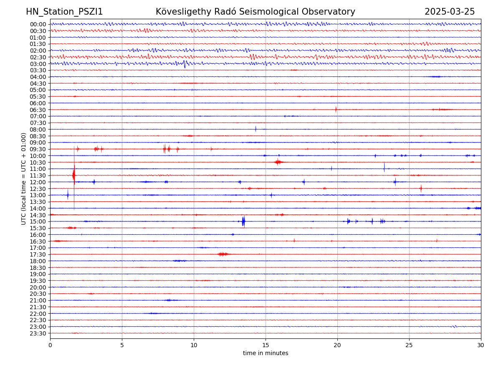The width and height of the screenshot is (501, 376).
Task: Click the x-axis tick label 0
Action: pos(50,345)
